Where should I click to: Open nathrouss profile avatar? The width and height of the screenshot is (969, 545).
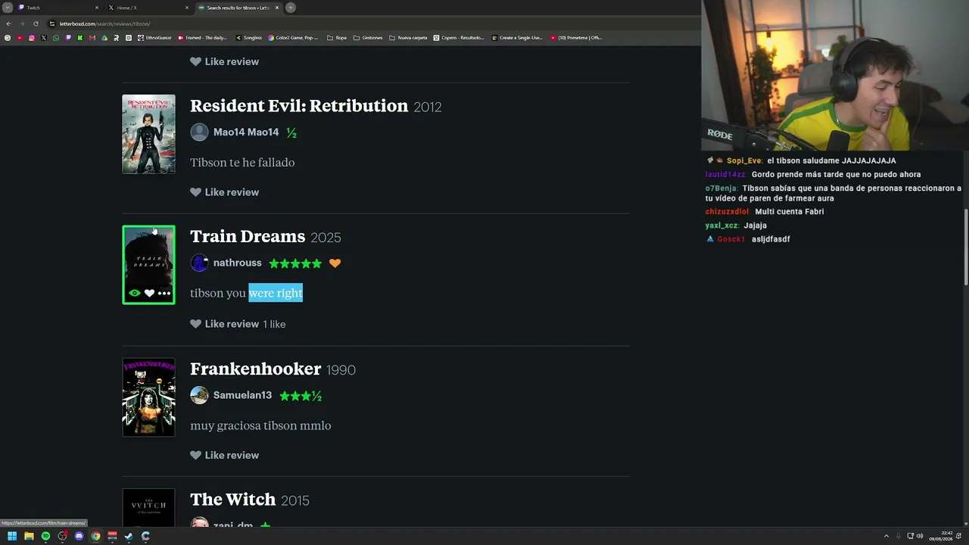tap(199, 263)
